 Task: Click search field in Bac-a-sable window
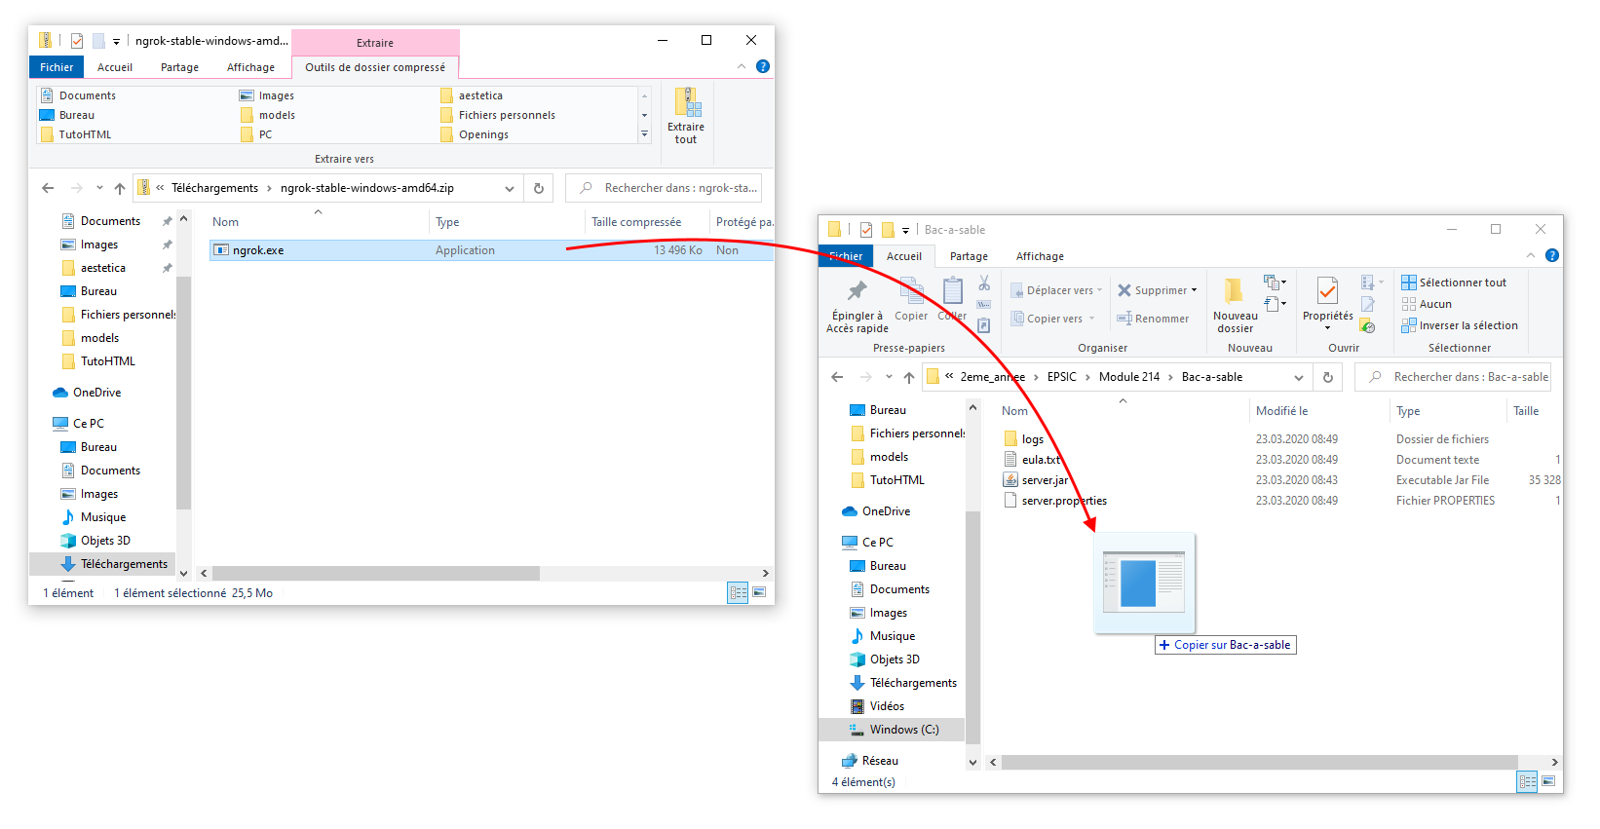point(1453,377)
